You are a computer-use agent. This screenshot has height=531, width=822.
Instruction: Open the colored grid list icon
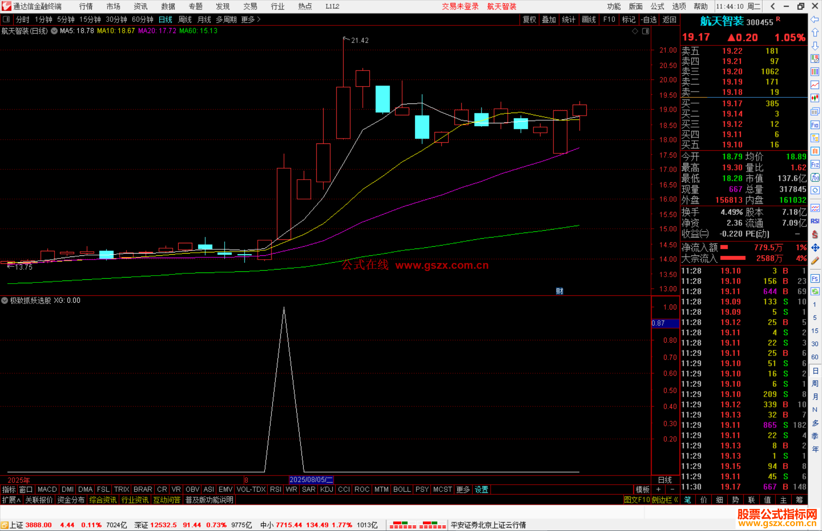815,72
